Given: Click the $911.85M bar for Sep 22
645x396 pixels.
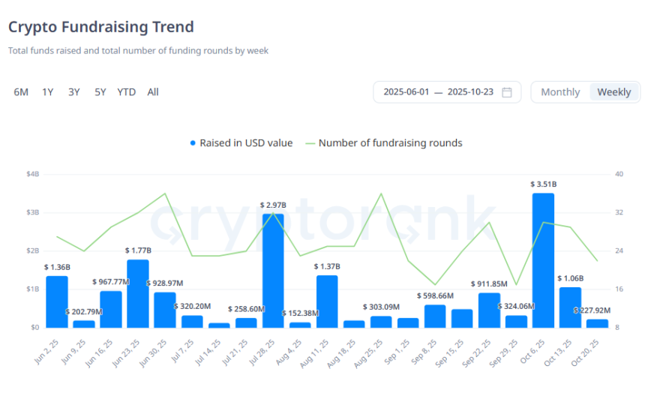Looking at the screenshot, I should coord(489,310).
